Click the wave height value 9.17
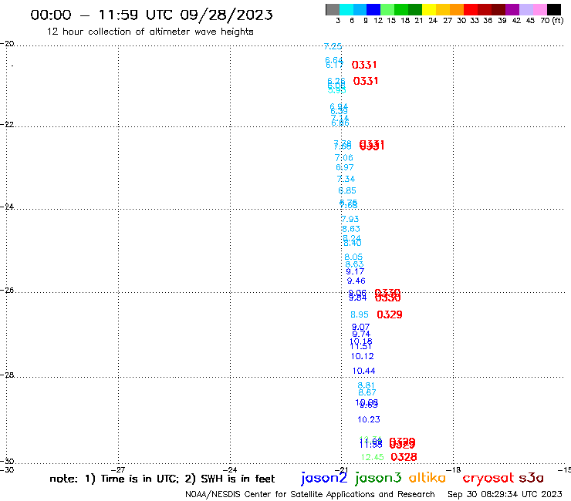The height and width of the screenshot is (501, 571). click(355, 271)
